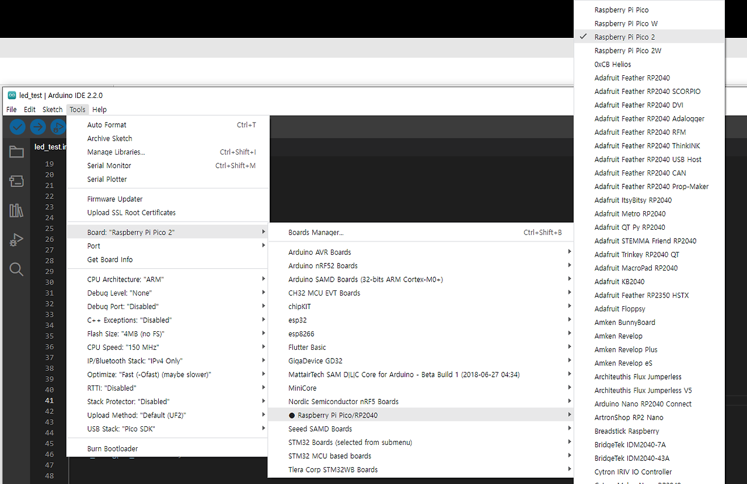Open the Edit menu
This screenshot has height=484, width=747.
coord(30,109)
